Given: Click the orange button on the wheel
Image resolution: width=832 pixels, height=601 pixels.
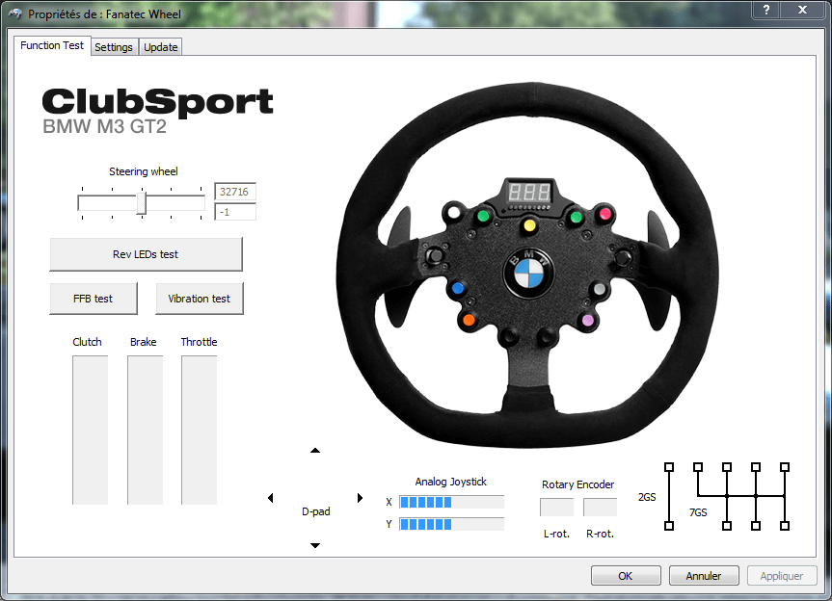Looking at the screenshot, I should coord(469,320).
